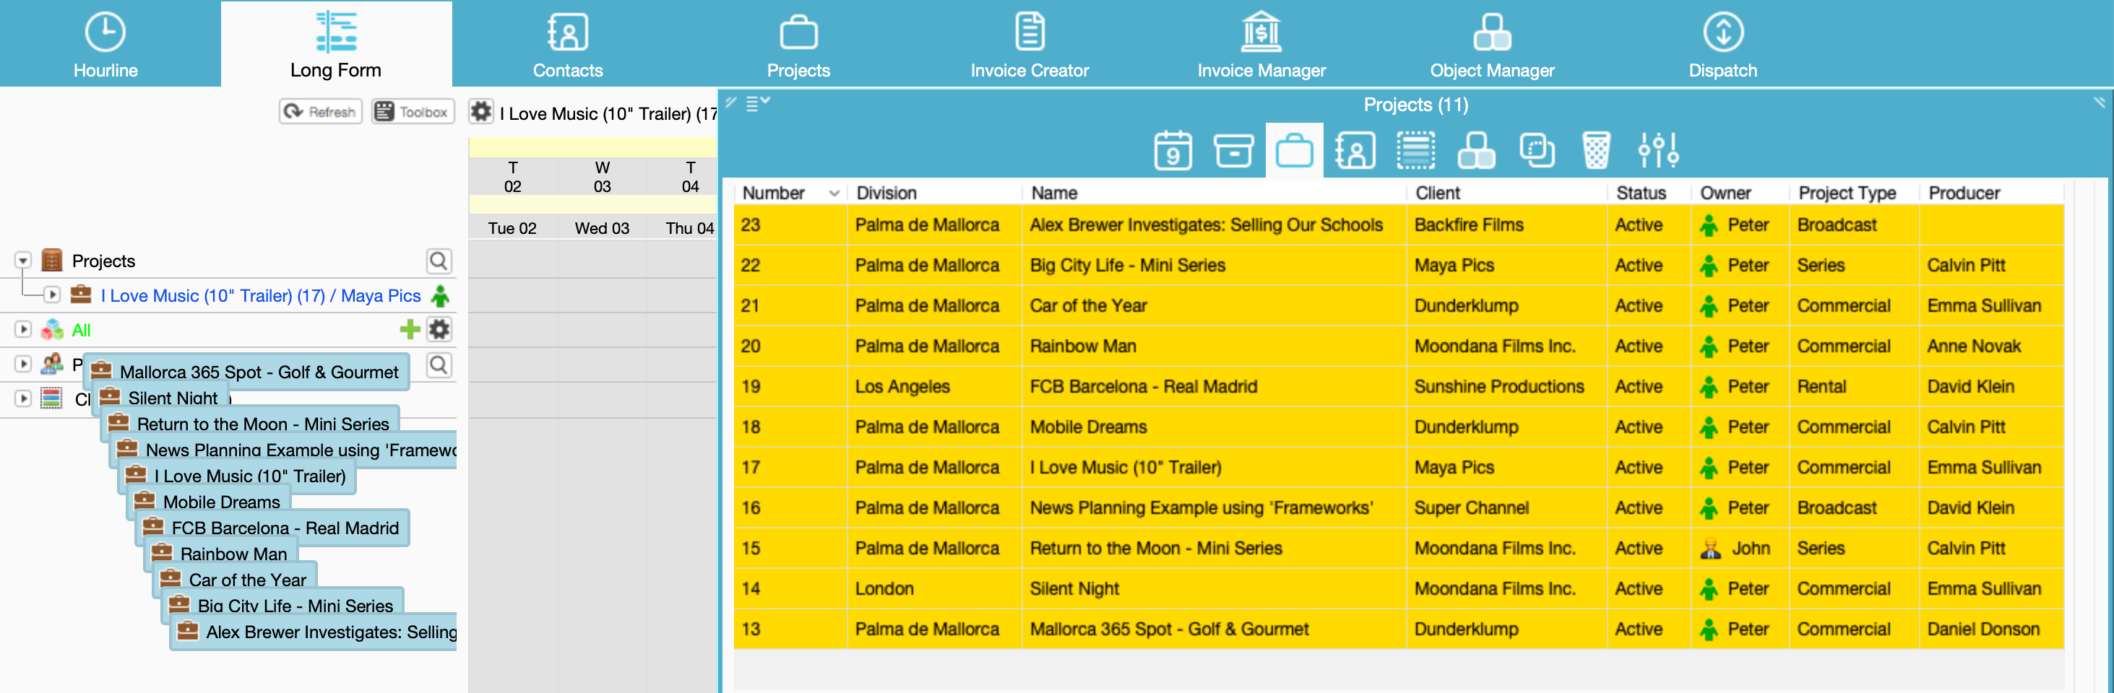The height and width of the screenshot is (693, 2114).
Task: Click the Tue 02 timeline day header
Action: point(512,228)
